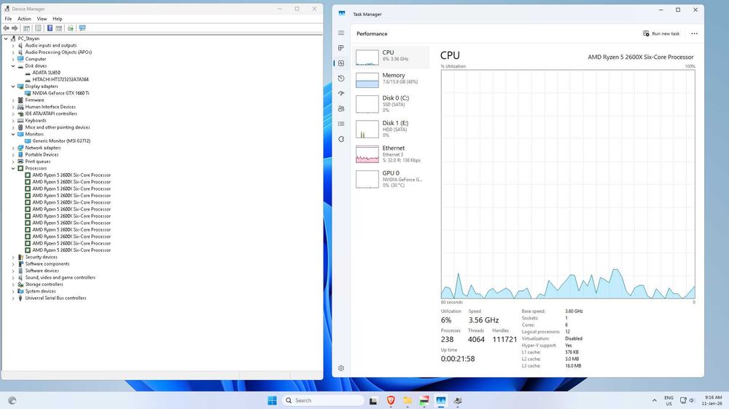Select Memory in performance list
The width and height of the screenshot is (729, 409).
(391, 79)
